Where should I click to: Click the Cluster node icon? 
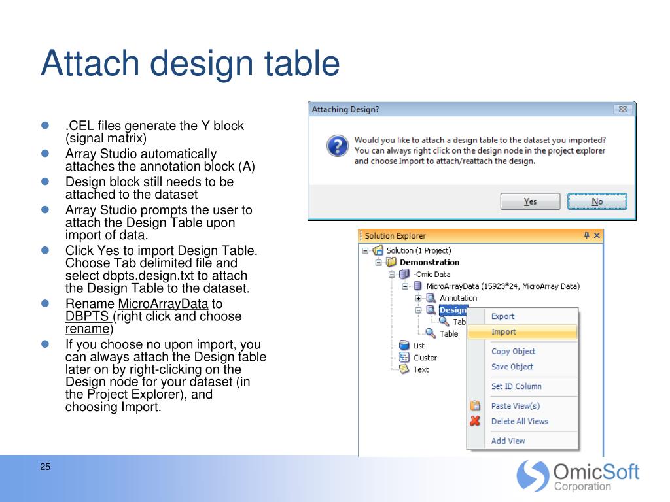(404, 358)
